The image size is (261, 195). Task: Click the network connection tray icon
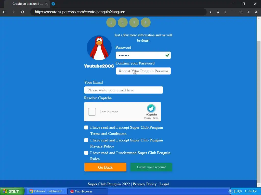click(236, 191)
